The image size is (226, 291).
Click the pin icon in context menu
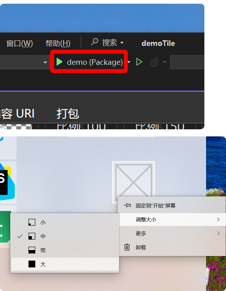pyautogui.click(x=127, y=205)
